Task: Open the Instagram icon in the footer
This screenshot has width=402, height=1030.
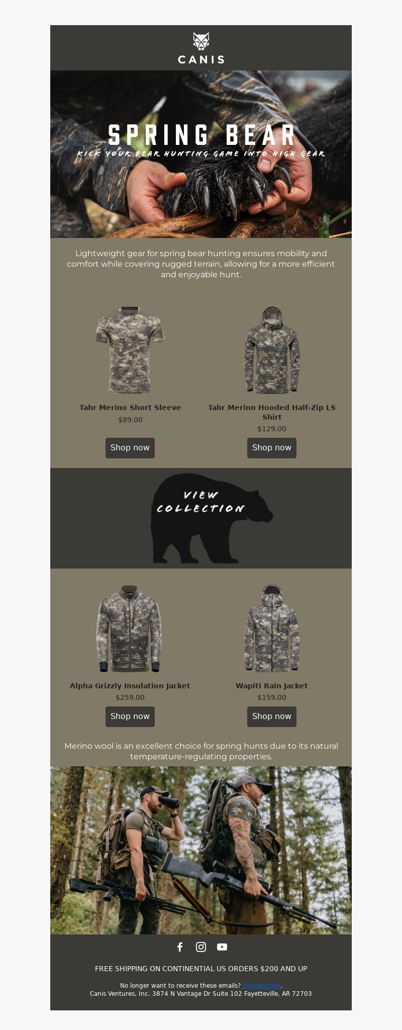Action: tap(201, 947)
